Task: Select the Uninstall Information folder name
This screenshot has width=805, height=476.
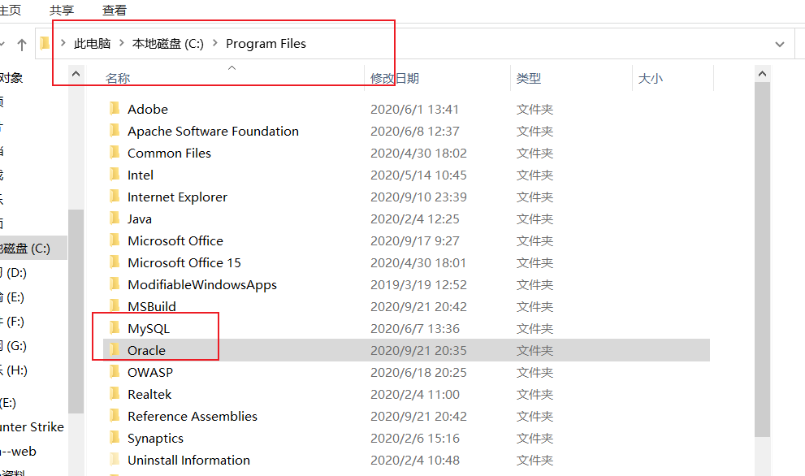Action: (189, 460)
